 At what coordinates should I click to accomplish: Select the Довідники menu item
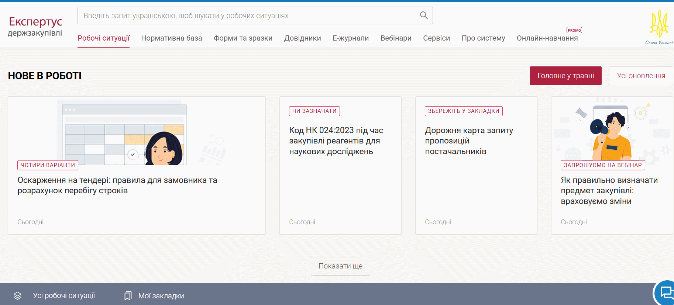[x=302, y=38]
